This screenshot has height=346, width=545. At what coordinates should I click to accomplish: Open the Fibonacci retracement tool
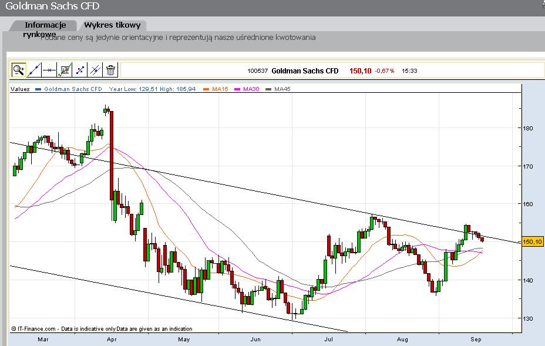[x=64, y=70]
